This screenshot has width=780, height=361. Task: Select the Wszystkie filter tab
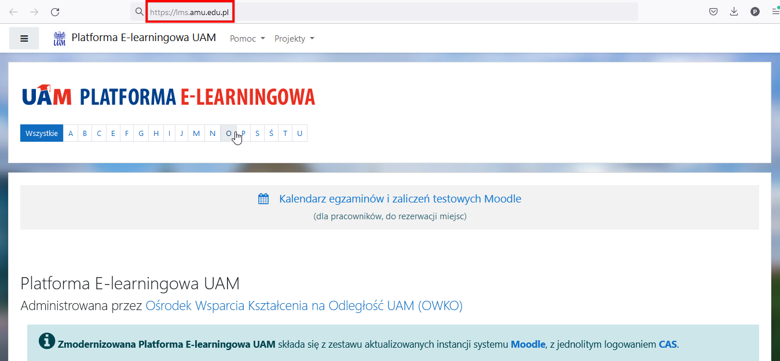tap(41, 132)
